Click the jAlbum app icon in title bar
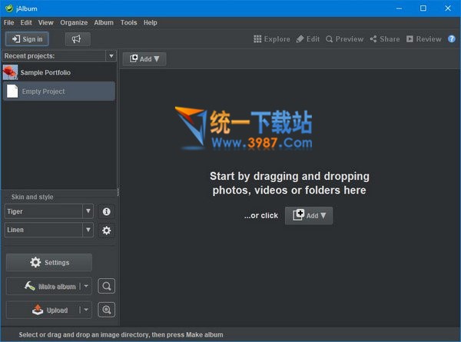The width and height of the screenshot is (461, 342). pos(9,8)
